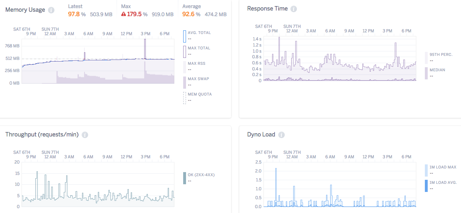
Task: Click the 20 axis label on Throughput
Action: tap(17, 162)
